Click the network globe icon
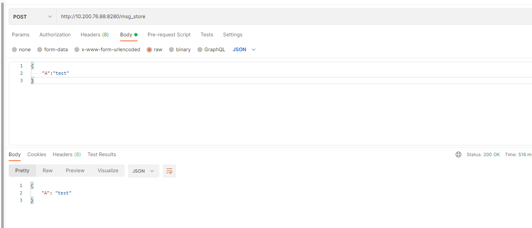Viewport: 532px width, 228px height. click(458, 154)
